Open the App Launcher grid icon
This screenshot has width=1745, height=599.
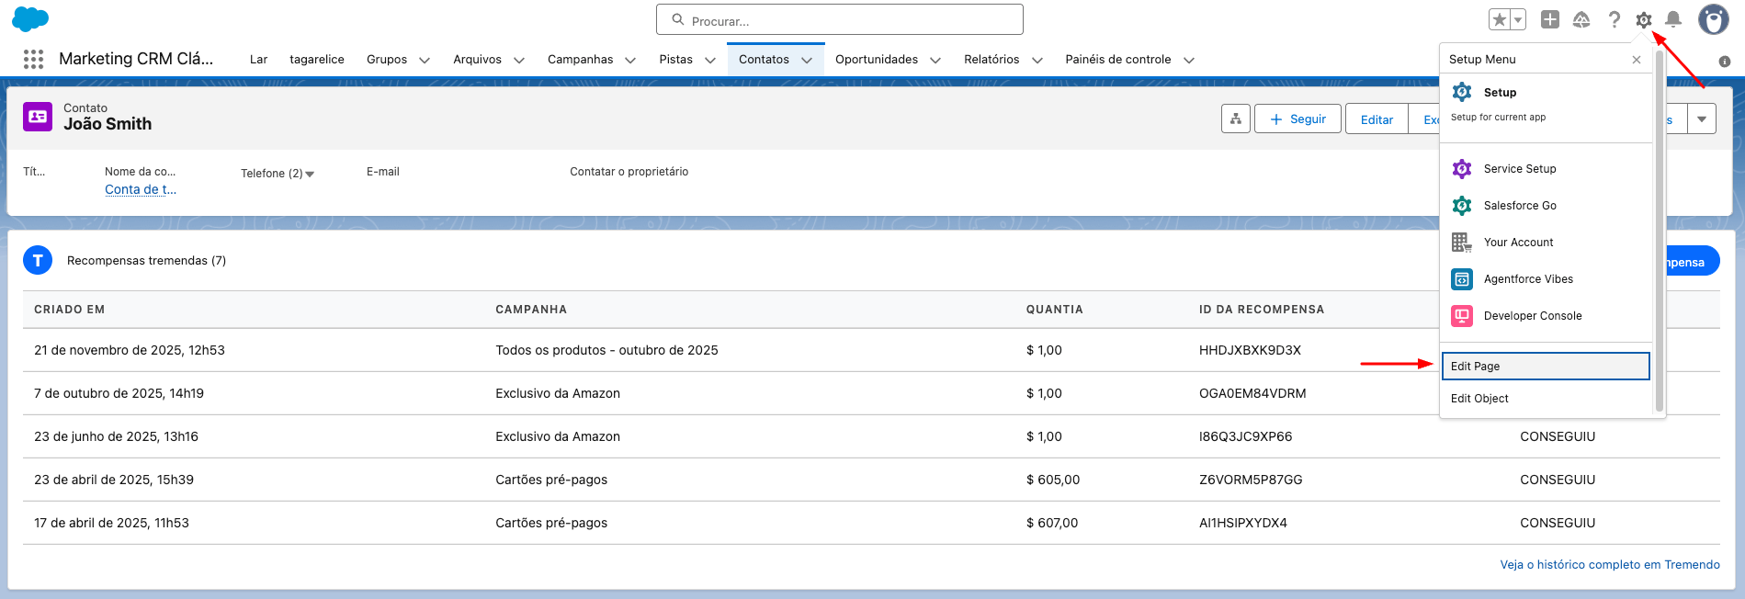point(33,60)
